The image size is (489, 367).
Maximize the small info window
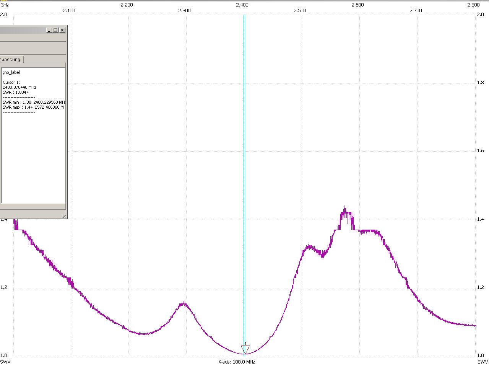coord(55,30)
